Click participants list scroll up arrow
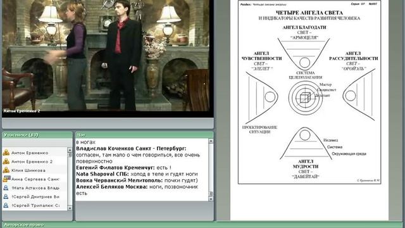The image size is (405, 228). pyautogui.click(x=70, y=150)
